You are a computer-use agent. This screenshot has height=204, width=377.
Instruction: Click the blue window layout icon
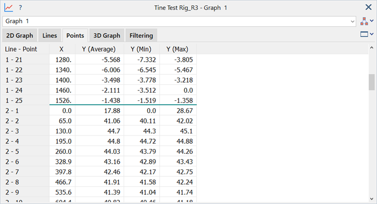pos(364,35)
